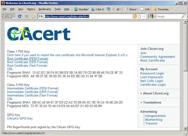Image resolution: width=188 pixels, height=136 pixels.
Task: Click the thumbs-down icon
Action: (x=108, y=9)
